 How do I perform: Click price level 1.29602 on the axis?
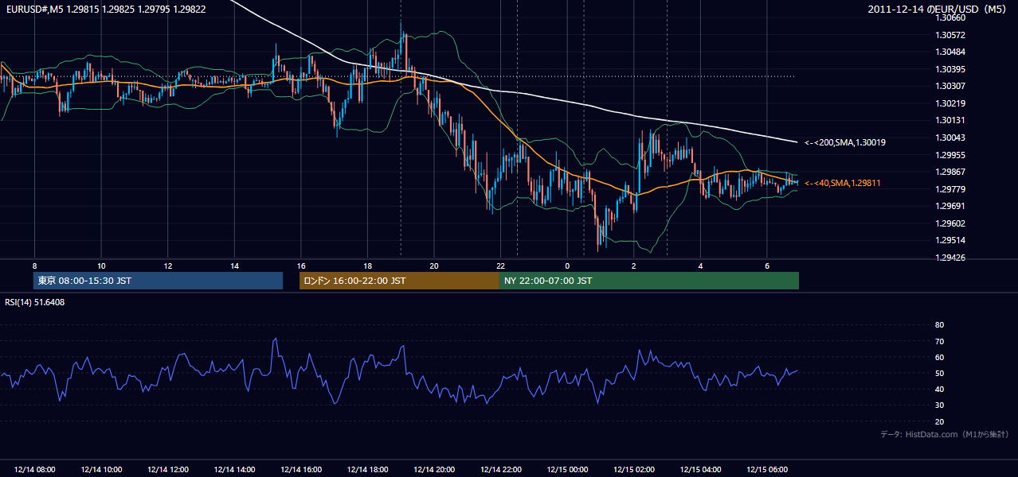point(950,223)
